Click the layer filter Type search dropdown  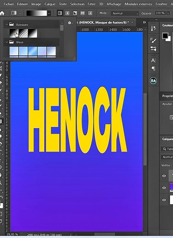(167, 149)
